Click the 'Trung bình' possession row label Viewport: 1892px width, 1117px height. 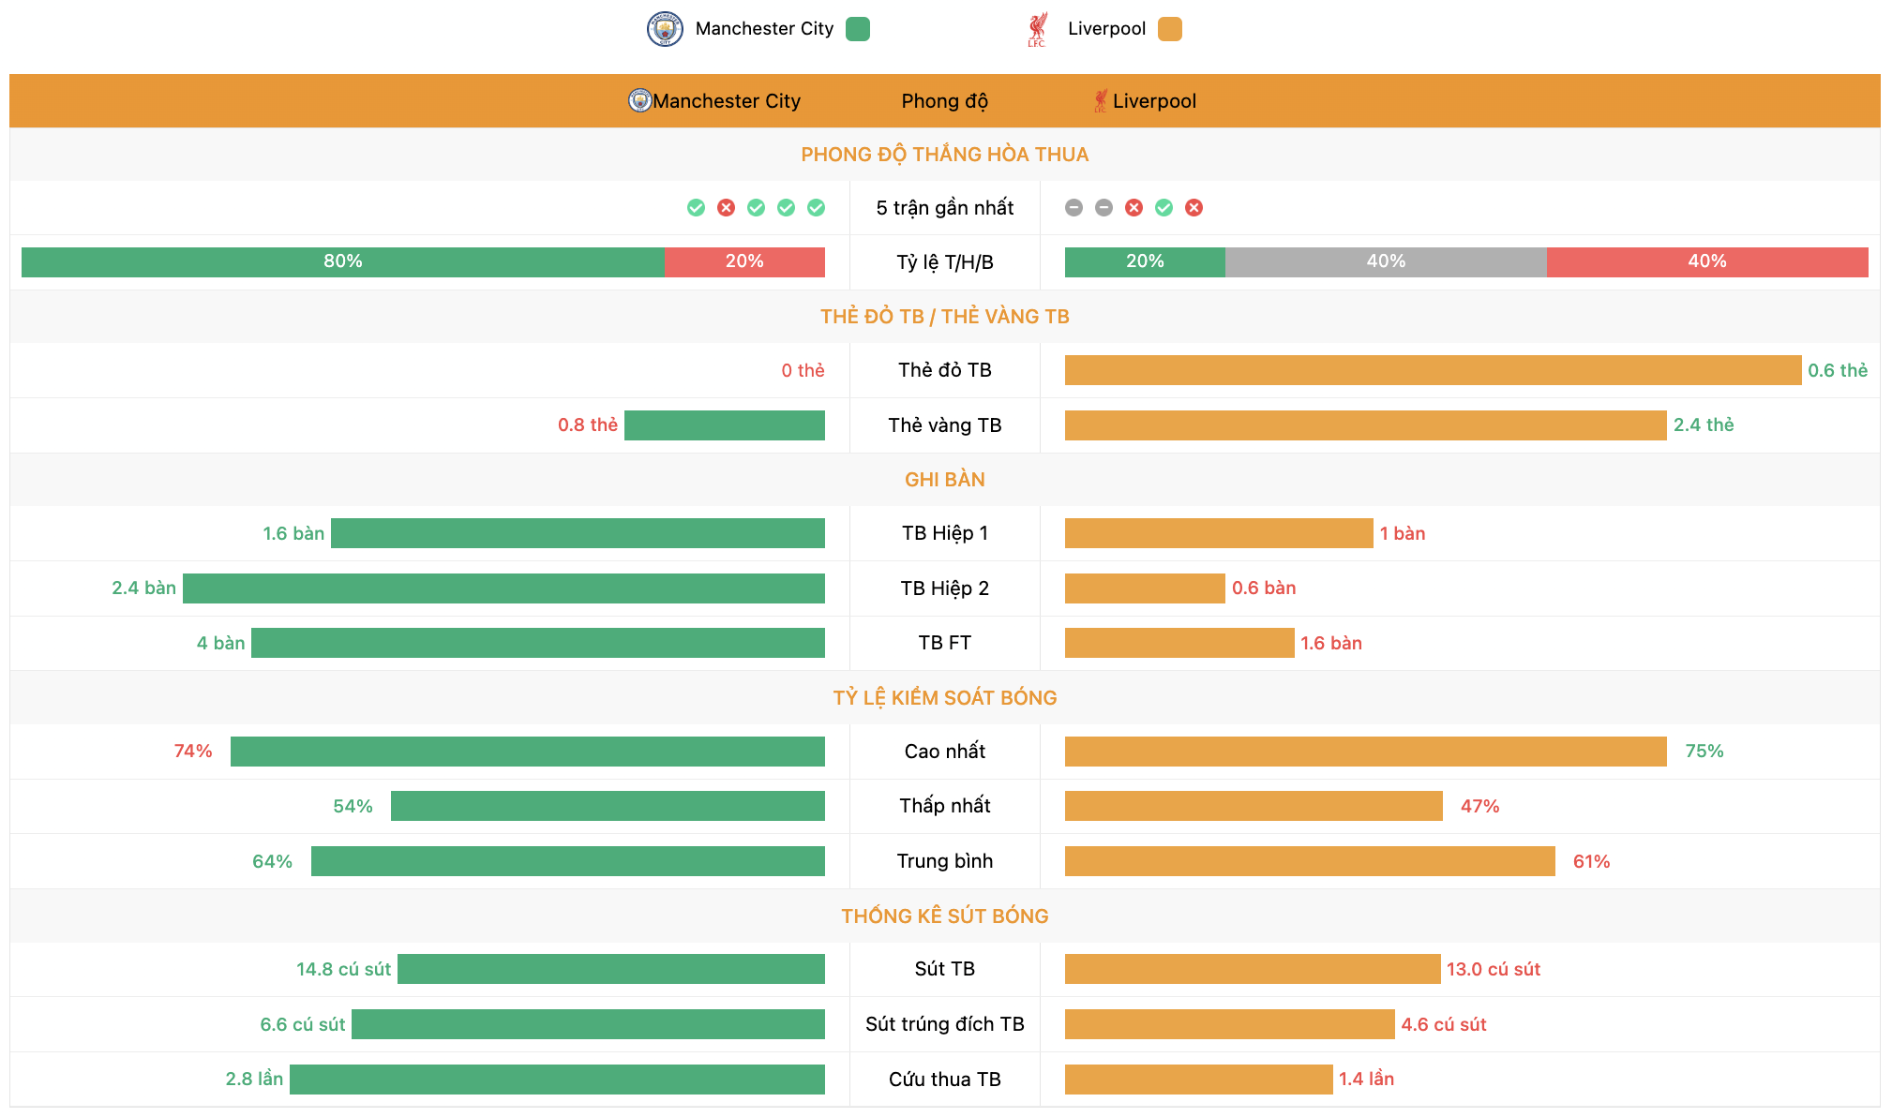pos(944,861)
